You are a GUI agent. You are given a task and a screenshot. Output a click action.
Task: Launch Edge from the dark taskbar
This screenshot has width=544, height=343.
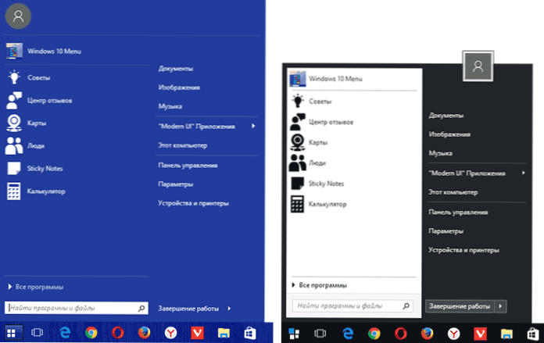[348, 334]
